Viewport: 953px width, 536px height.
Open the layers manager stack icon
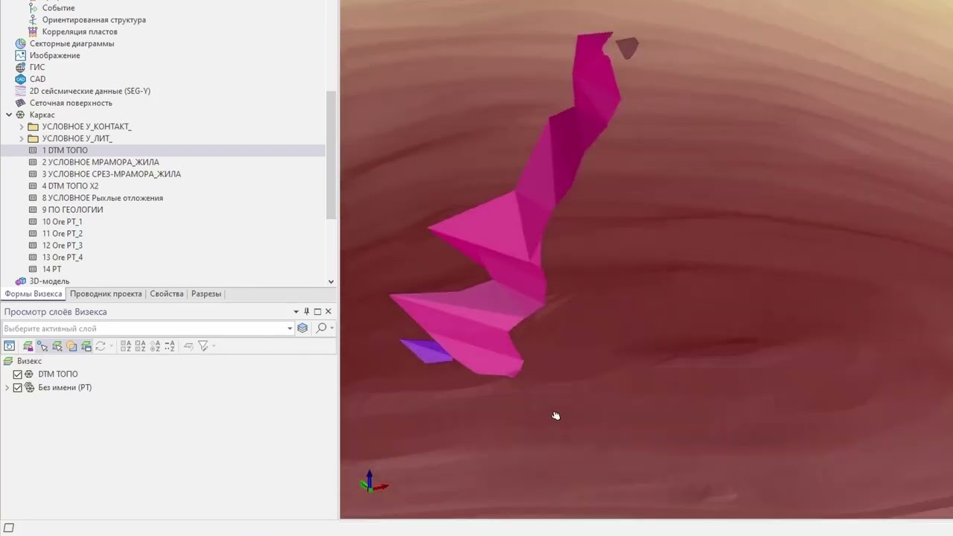coord(302,328)
